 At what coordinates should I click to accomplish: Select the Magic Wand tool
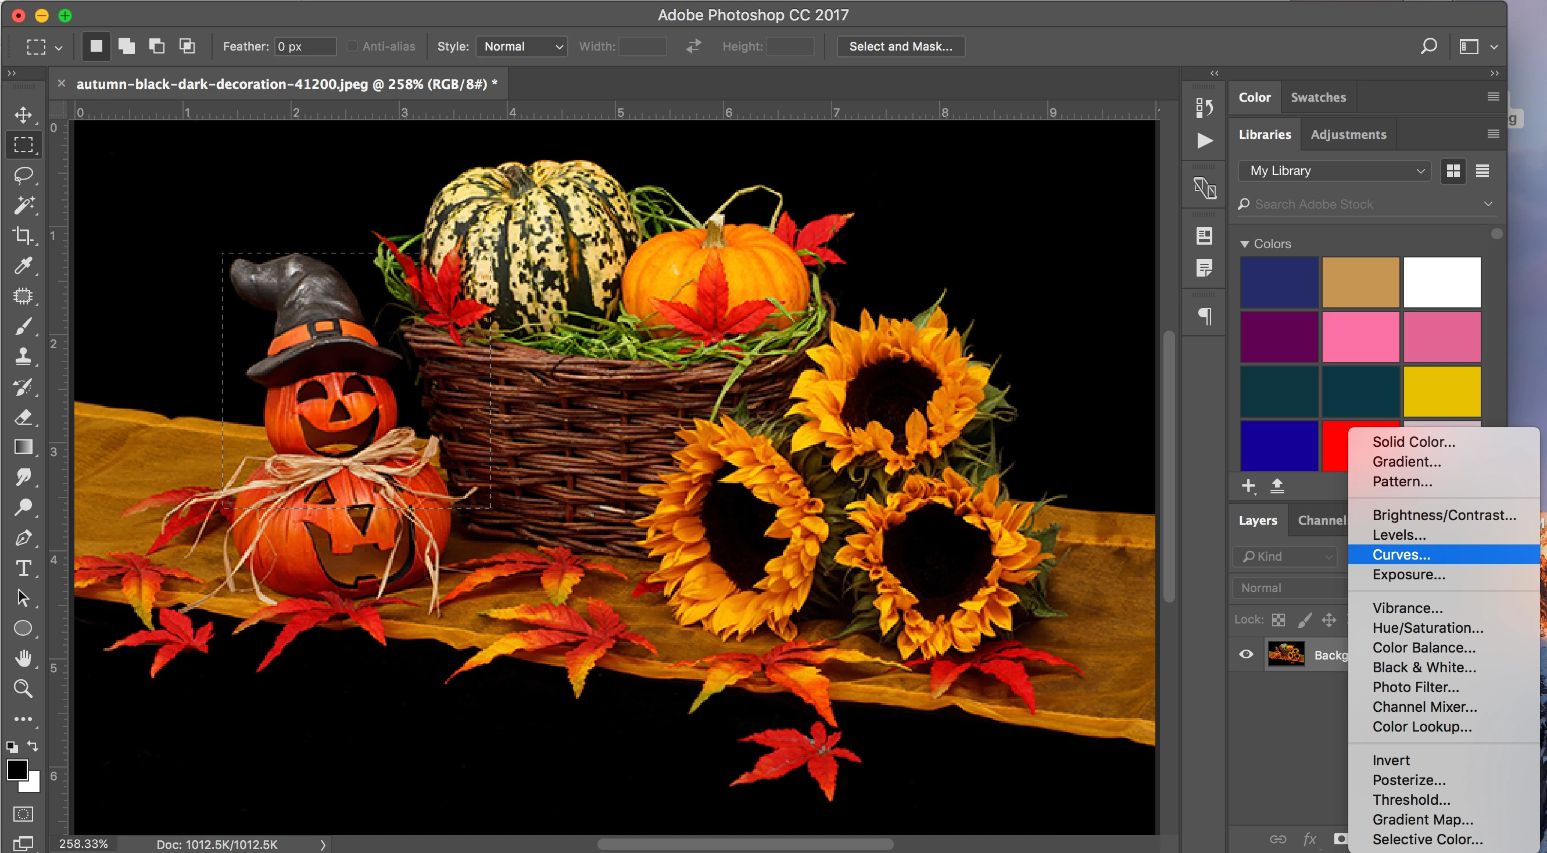(23, 205)
